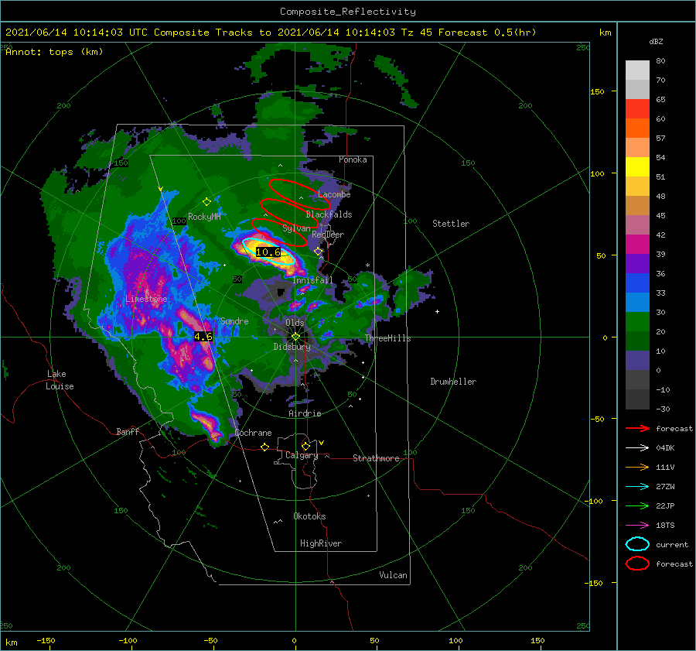Click the 04DK track name in legend
Screen dimensions: 696x651
point(665,447)
